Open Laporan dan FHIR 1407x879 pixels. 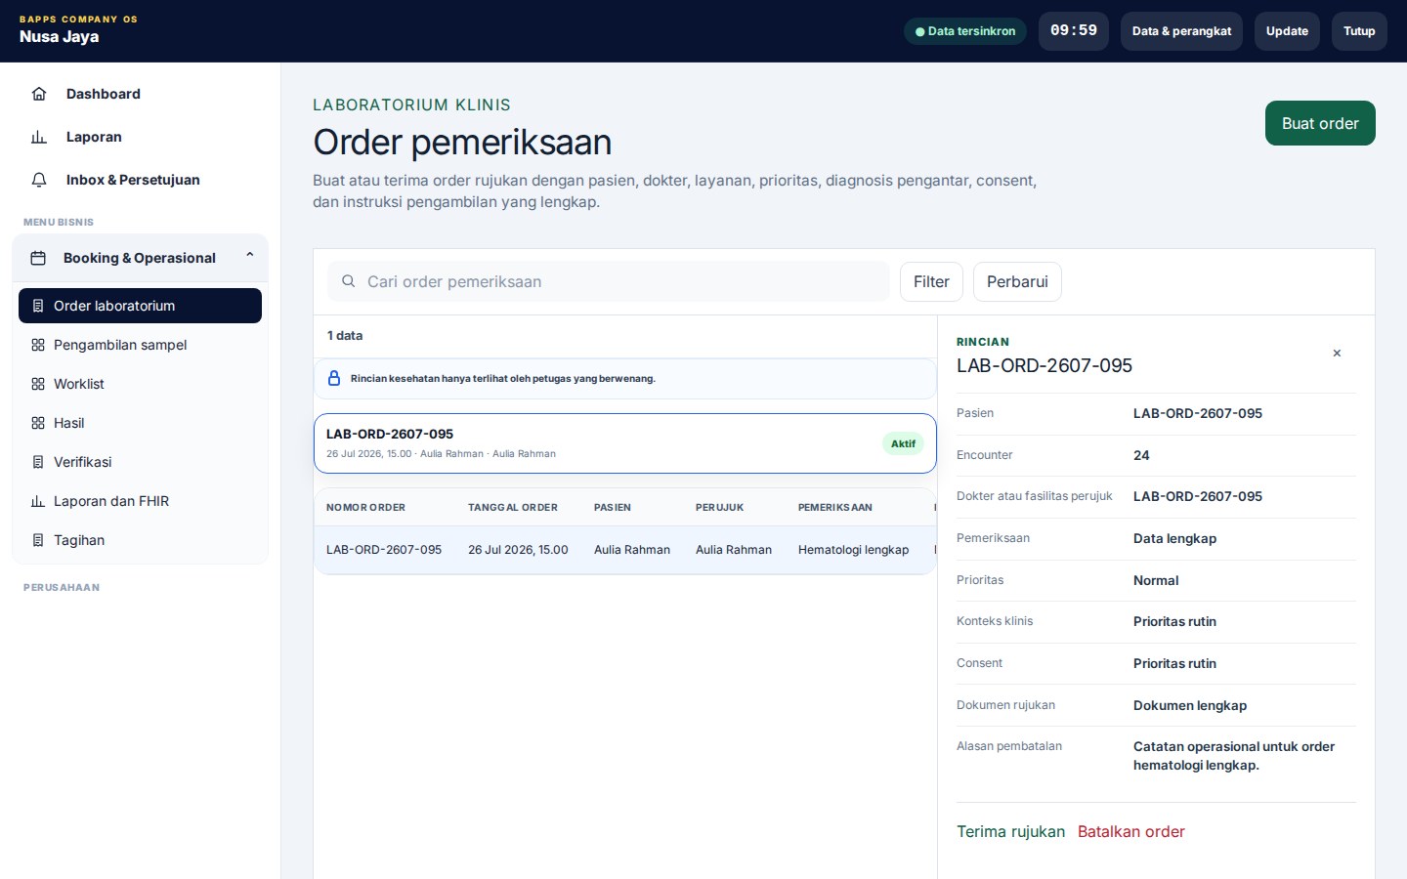pyautogui.click(x=140, y=501)
